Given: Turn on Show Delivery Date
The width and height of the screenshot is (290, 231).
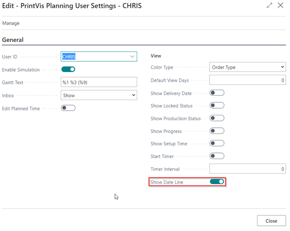Looking at the screenshot, I should (x=217, y=93).
